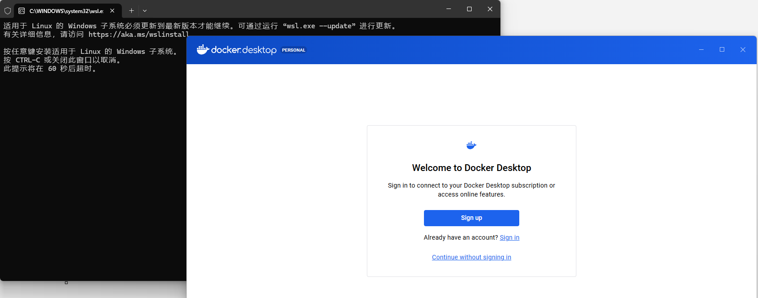Maximize the Docker Desktop window
The width and height of the screenshot is (758, 298).
coord(722,50)
